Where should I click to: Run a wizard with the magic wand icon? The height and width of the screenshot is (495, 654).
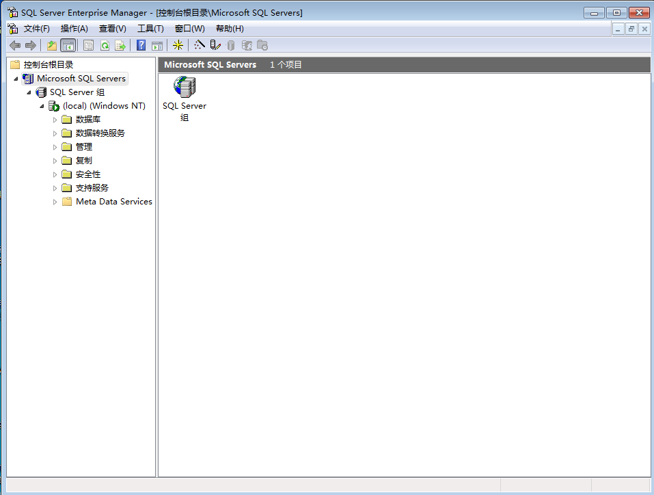click(x=200, y=44)
